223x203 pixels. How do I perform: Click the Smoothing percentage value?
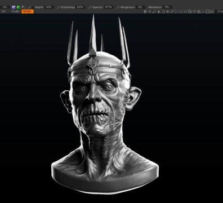80,7
